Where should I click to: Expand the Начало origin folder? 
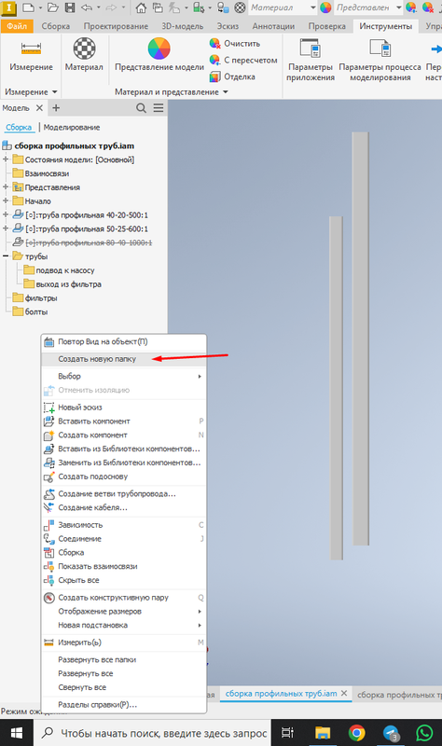[6, 200]
